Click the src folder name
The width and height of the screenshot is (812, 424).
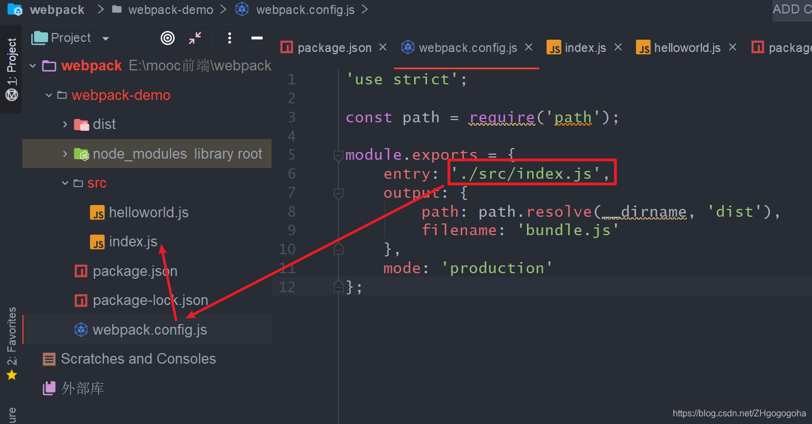click(97, 183)
